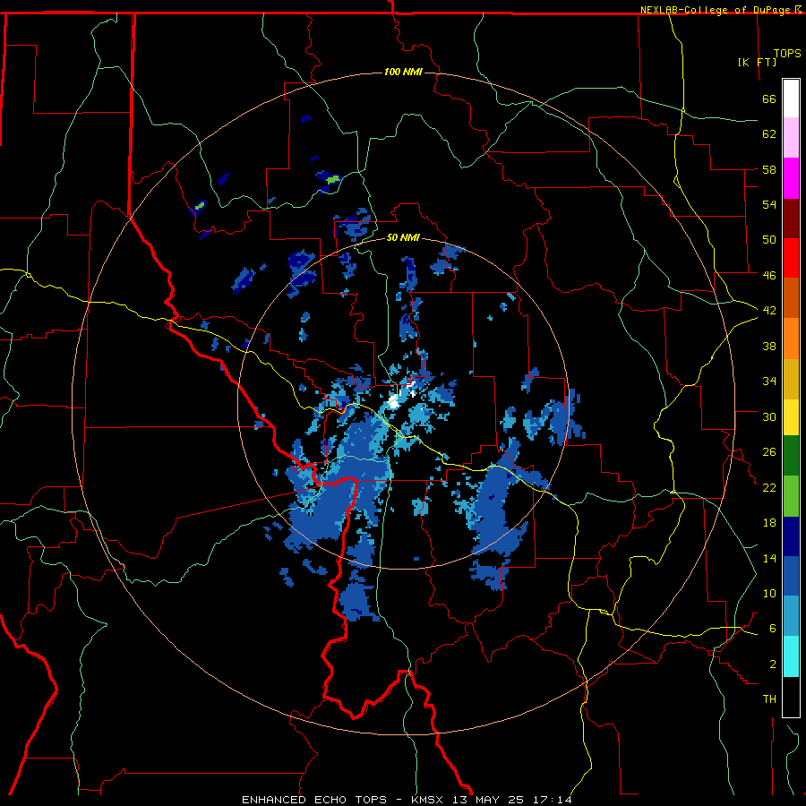Click the 26 legend value

coord(769,452)
